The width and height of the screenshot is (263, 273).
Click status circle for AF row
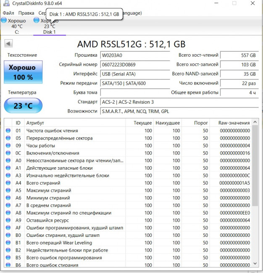click(x=8, y=228)
